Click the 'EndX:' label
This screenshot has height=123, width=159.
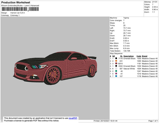pos(112,38)
